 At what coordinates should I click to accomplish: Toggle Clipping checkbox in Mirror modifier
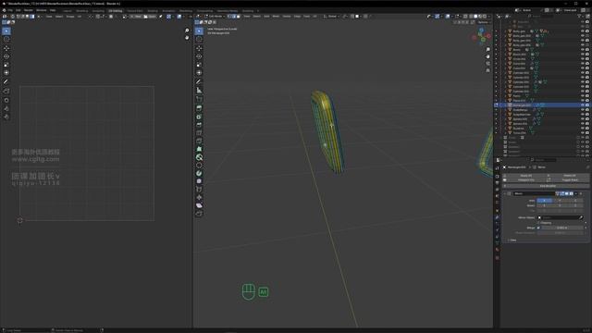tap(538, 223)
